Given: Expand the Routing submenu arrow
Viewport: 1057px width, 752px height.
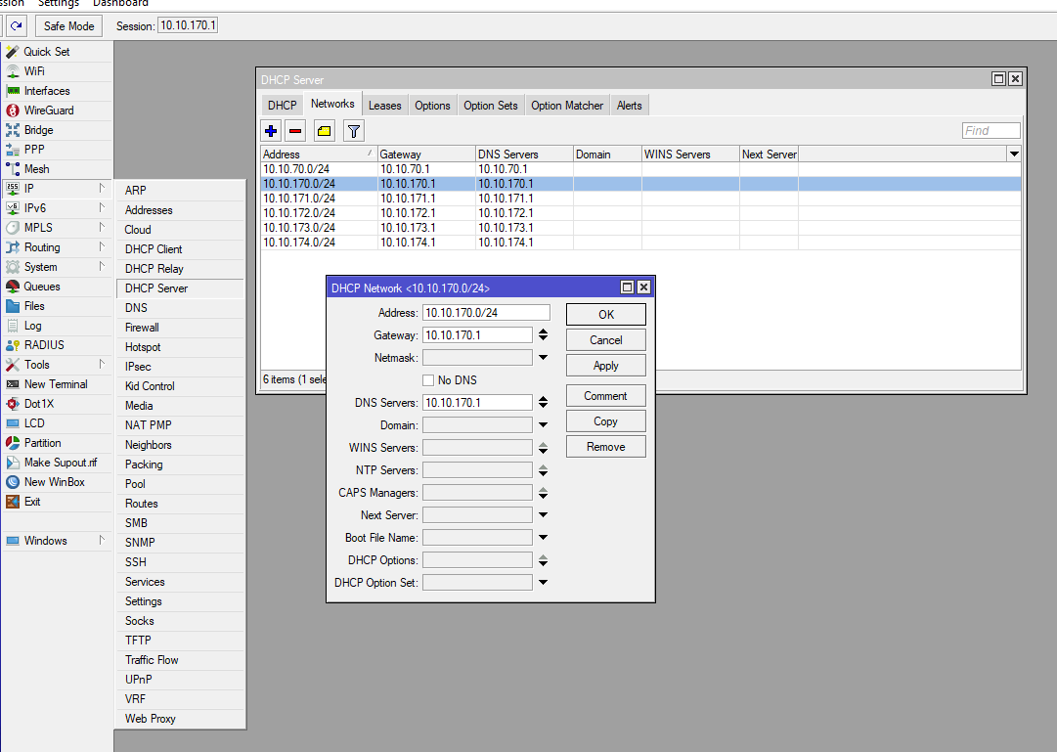Looking at the screenshot, I should [x=102, y=246].
